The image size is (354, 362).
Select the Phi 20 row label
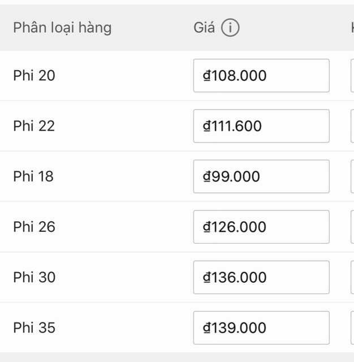click(x=34, y=75)
